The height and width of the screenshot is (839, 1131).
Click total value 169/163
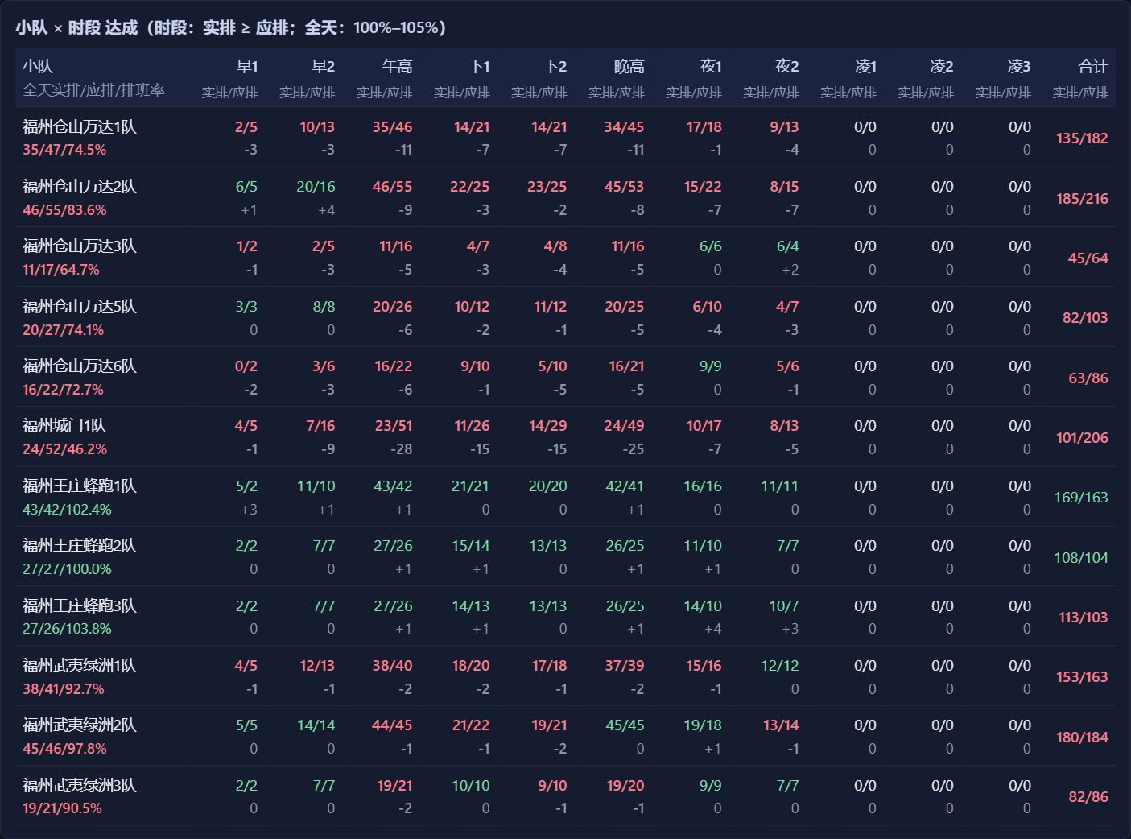pos(1081,498)
